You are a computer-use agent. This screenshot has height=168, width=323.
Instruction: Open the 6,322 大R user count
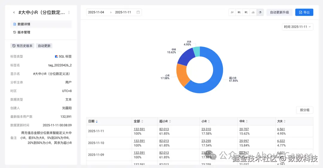click(281, 141)
